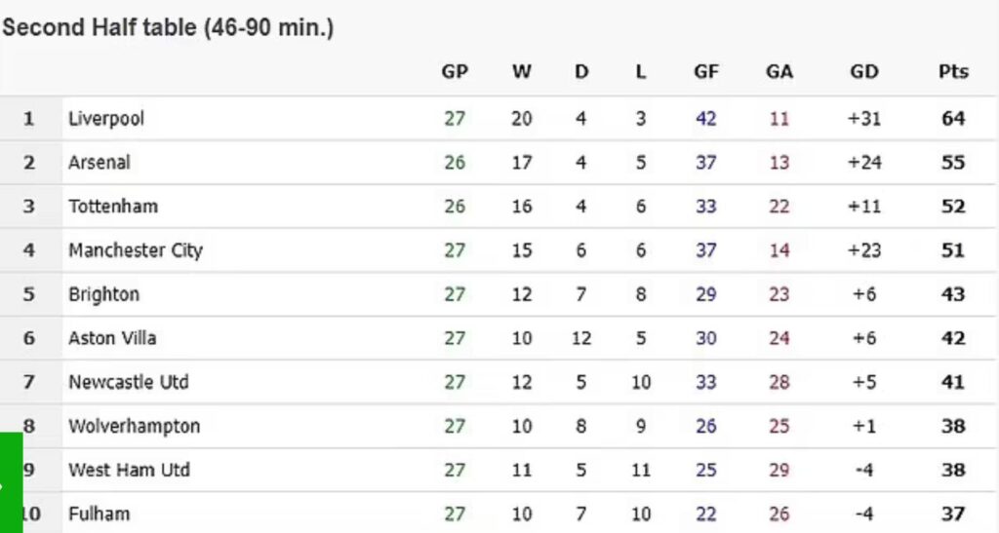
Task: Select Newcastle Utd row name
Action: [129, 382]
